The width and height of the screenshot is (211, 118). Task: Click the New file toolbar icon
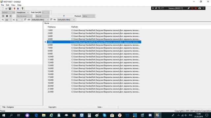point(3,9)
